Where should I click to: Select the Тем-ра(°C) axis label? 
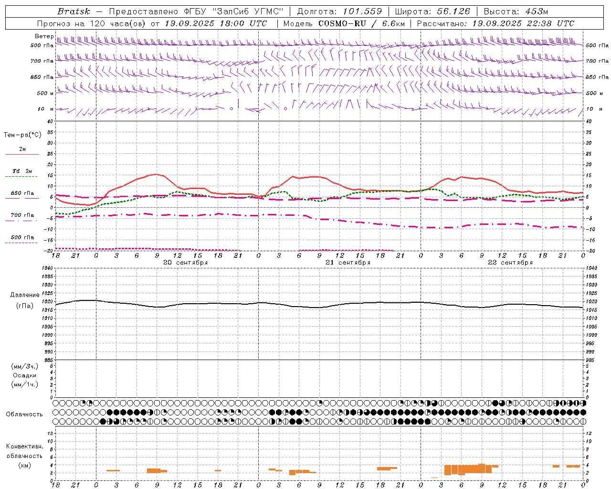coord(22,135)
